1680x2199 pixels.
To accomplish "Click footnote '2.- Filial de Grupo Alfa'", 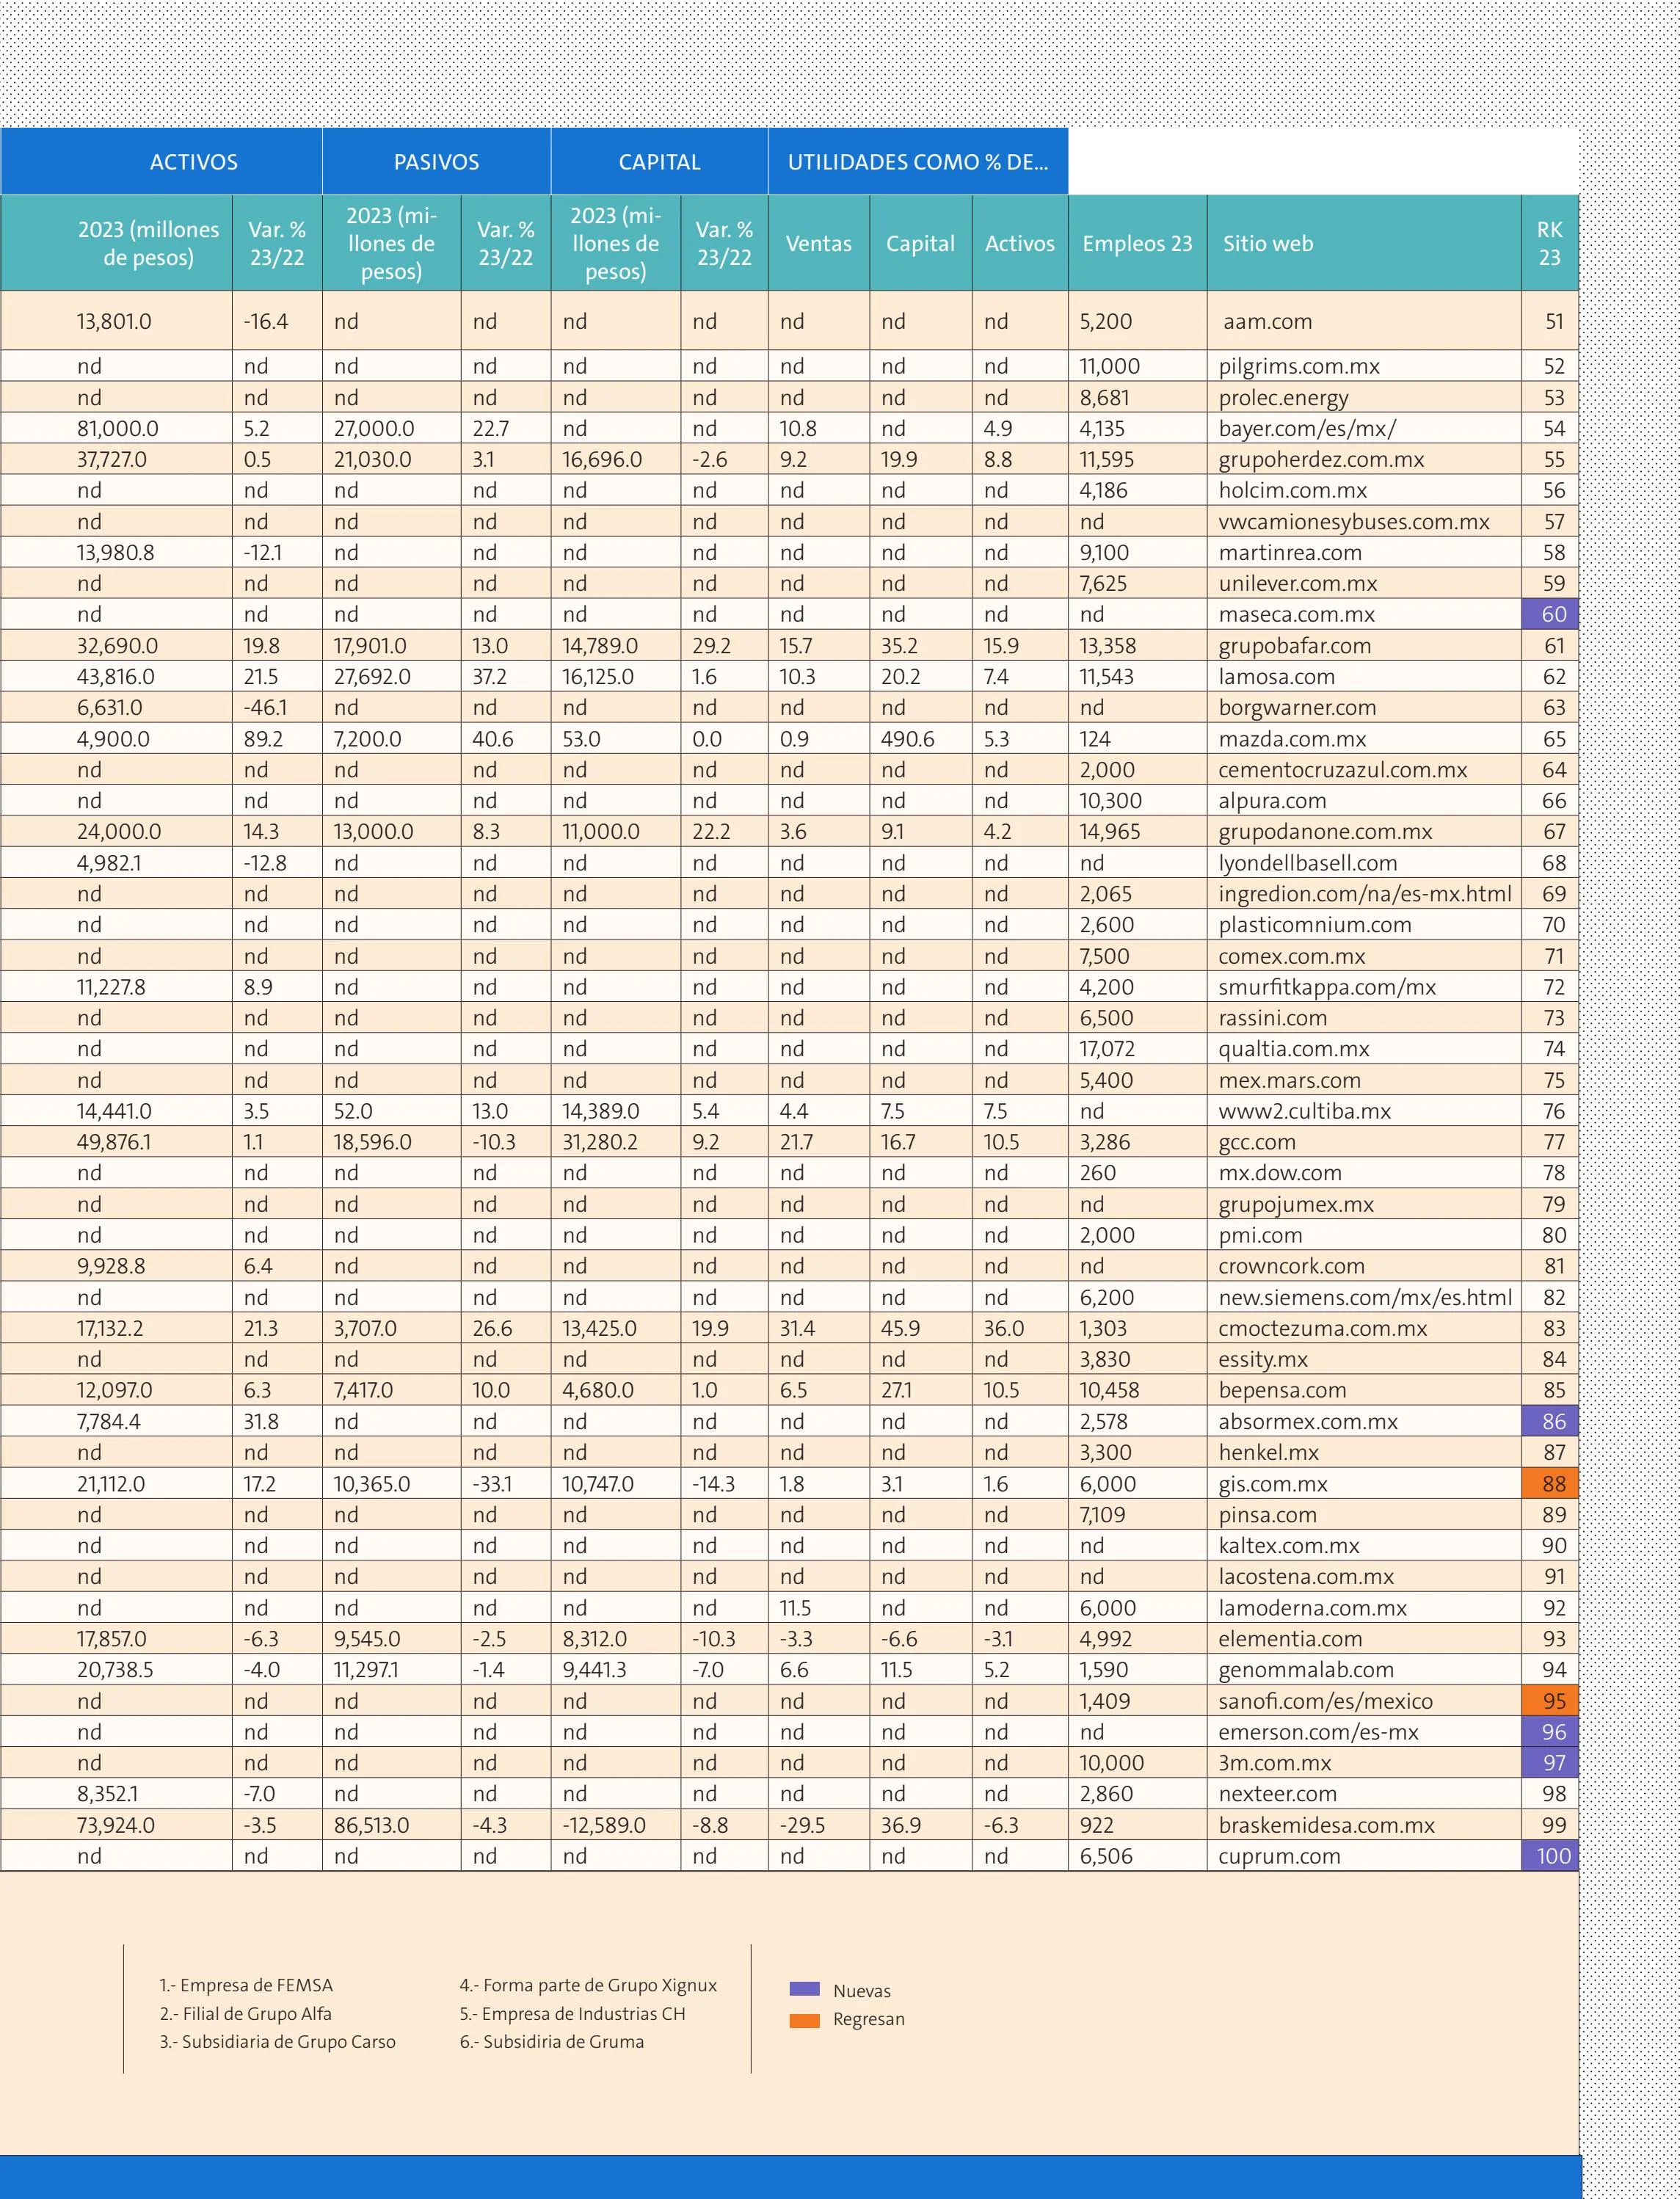I will pyautogui.click(x=245, y=2014).
